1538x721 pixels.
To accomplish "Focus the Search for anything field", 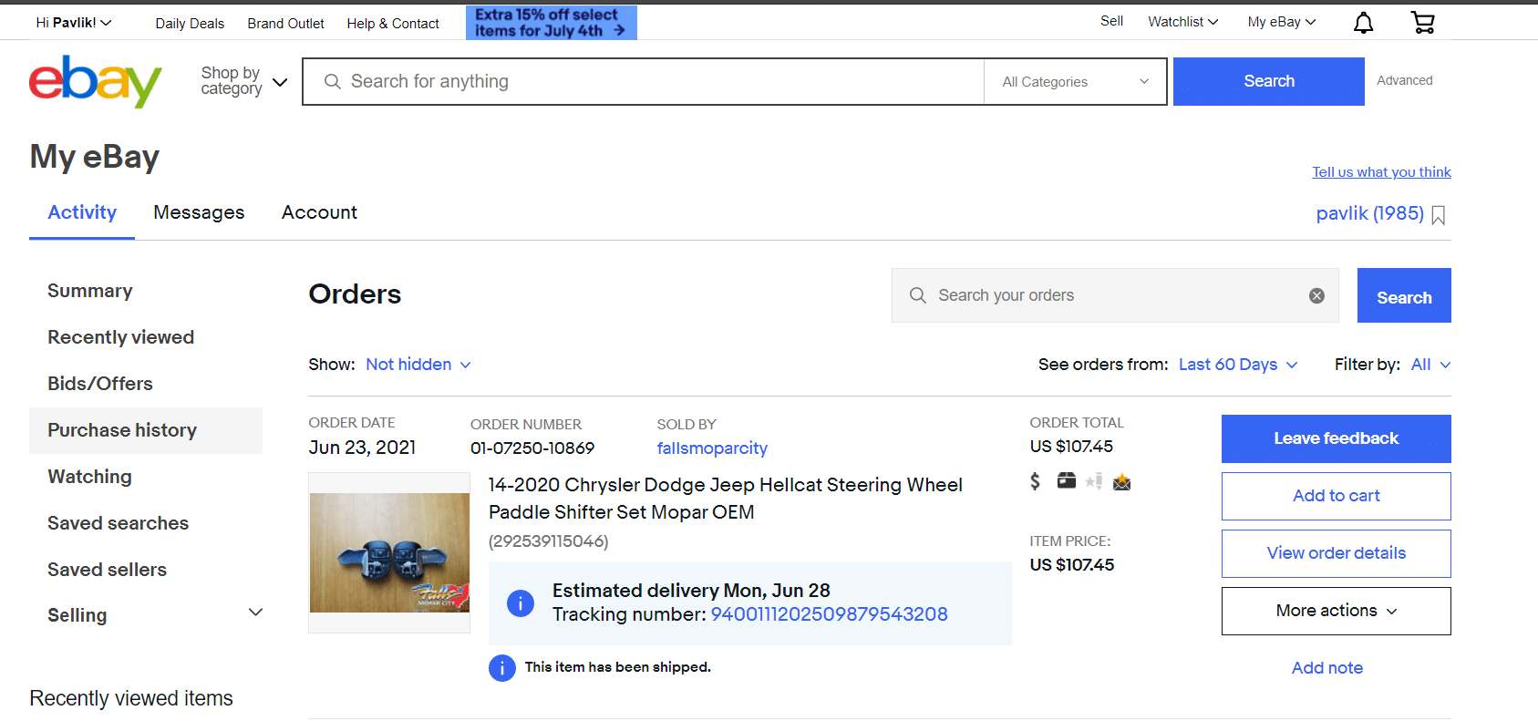I will point(643,82).
